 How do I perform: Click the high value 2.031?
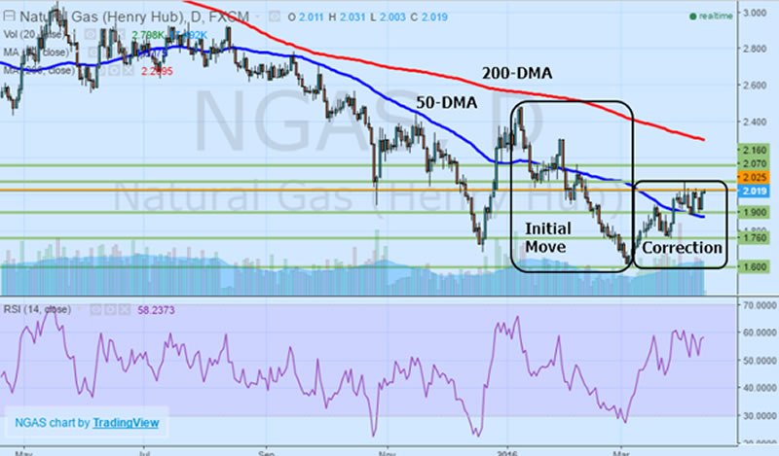[x=352, y=17]
